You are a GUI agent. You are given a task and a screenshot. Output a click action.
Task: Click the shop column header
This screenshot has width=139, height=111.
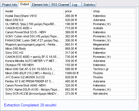(x=113, y=11)
